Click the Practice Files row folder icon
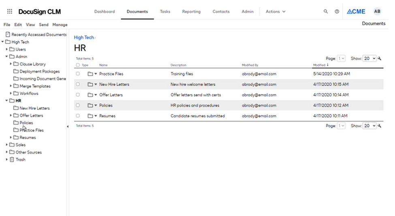This screenshot has height=216, width=395. tap(90, 74)
